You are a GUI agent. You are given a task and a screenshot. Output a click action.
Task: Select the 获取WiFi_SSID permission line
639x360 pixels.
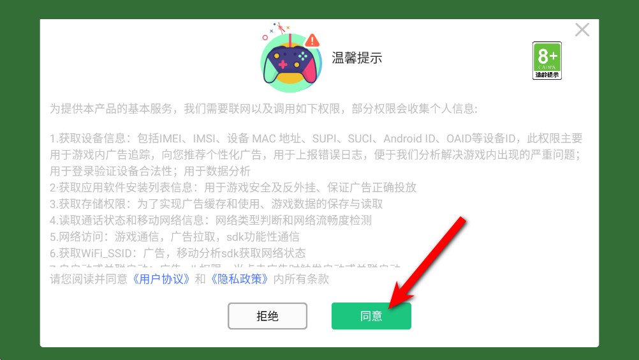[178, 253]
